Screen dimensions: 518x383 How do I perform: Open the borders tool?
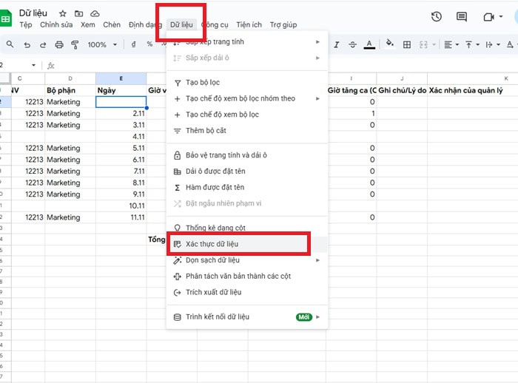tap(407, 44)
